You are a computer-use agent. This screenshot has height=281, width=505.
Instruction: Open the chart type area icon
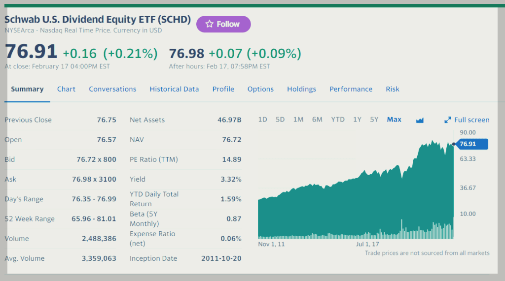[x=420, y=120]
